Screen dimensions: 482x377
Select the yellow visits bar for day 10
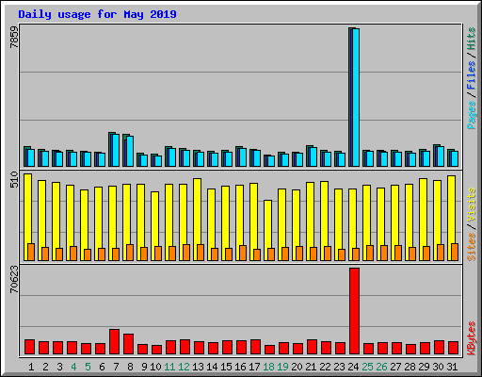(x=154, y=226)
